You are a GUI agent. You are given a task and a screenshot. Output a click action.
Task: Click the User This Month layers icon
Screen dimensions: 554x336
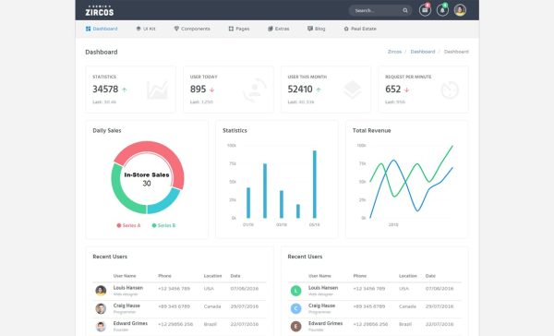click(x=353, y=90)
